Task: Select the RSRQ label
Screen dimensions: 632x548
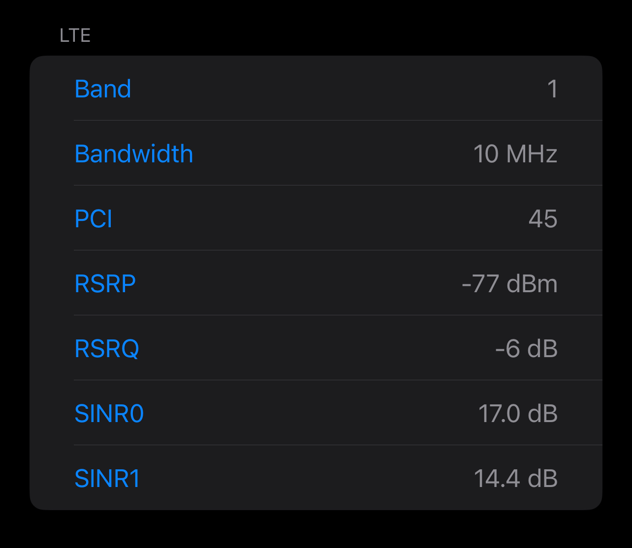Action: click(x=107, y=349)
